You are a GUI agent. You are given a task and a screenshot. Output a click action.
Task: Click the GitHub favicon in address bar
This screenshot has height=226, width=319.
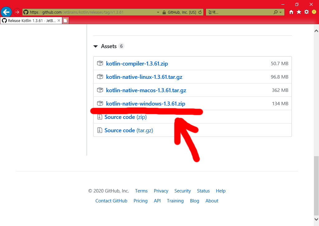click(26, 12)
